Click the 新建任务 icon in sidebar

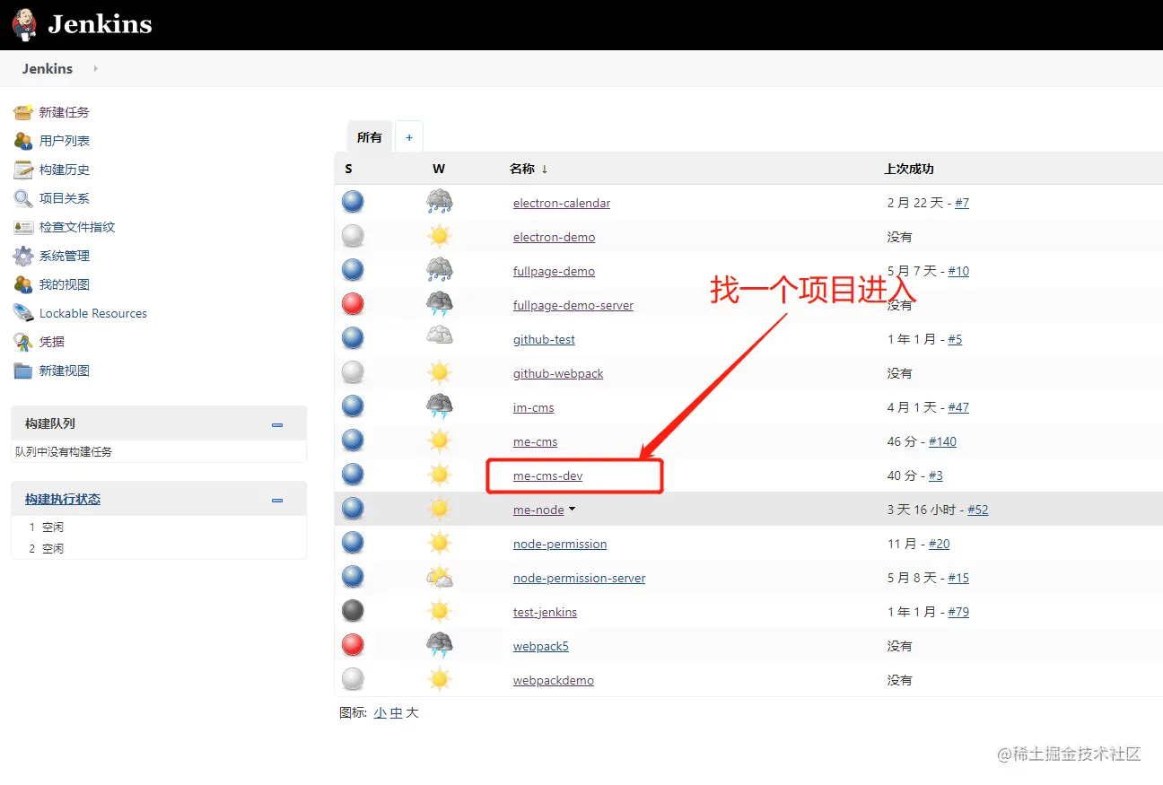tap(23, 112)
